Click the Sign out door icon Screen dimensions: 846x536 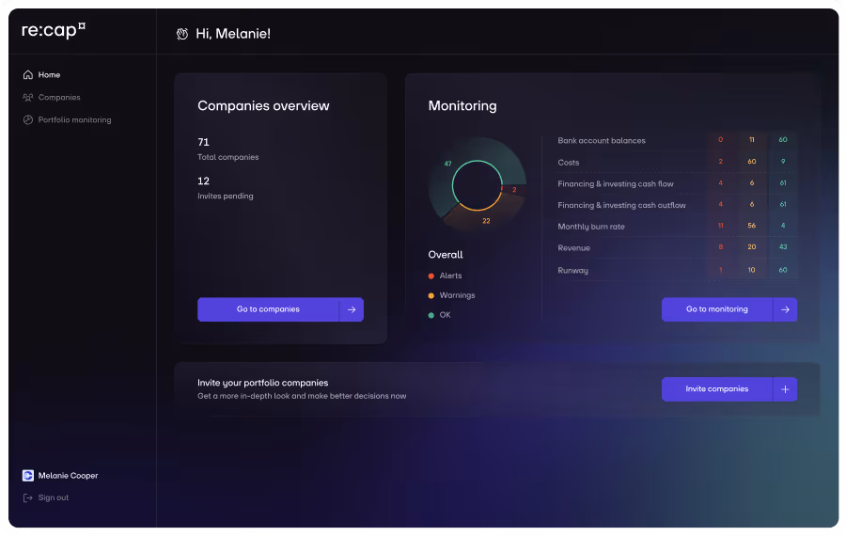coord(28,497)
